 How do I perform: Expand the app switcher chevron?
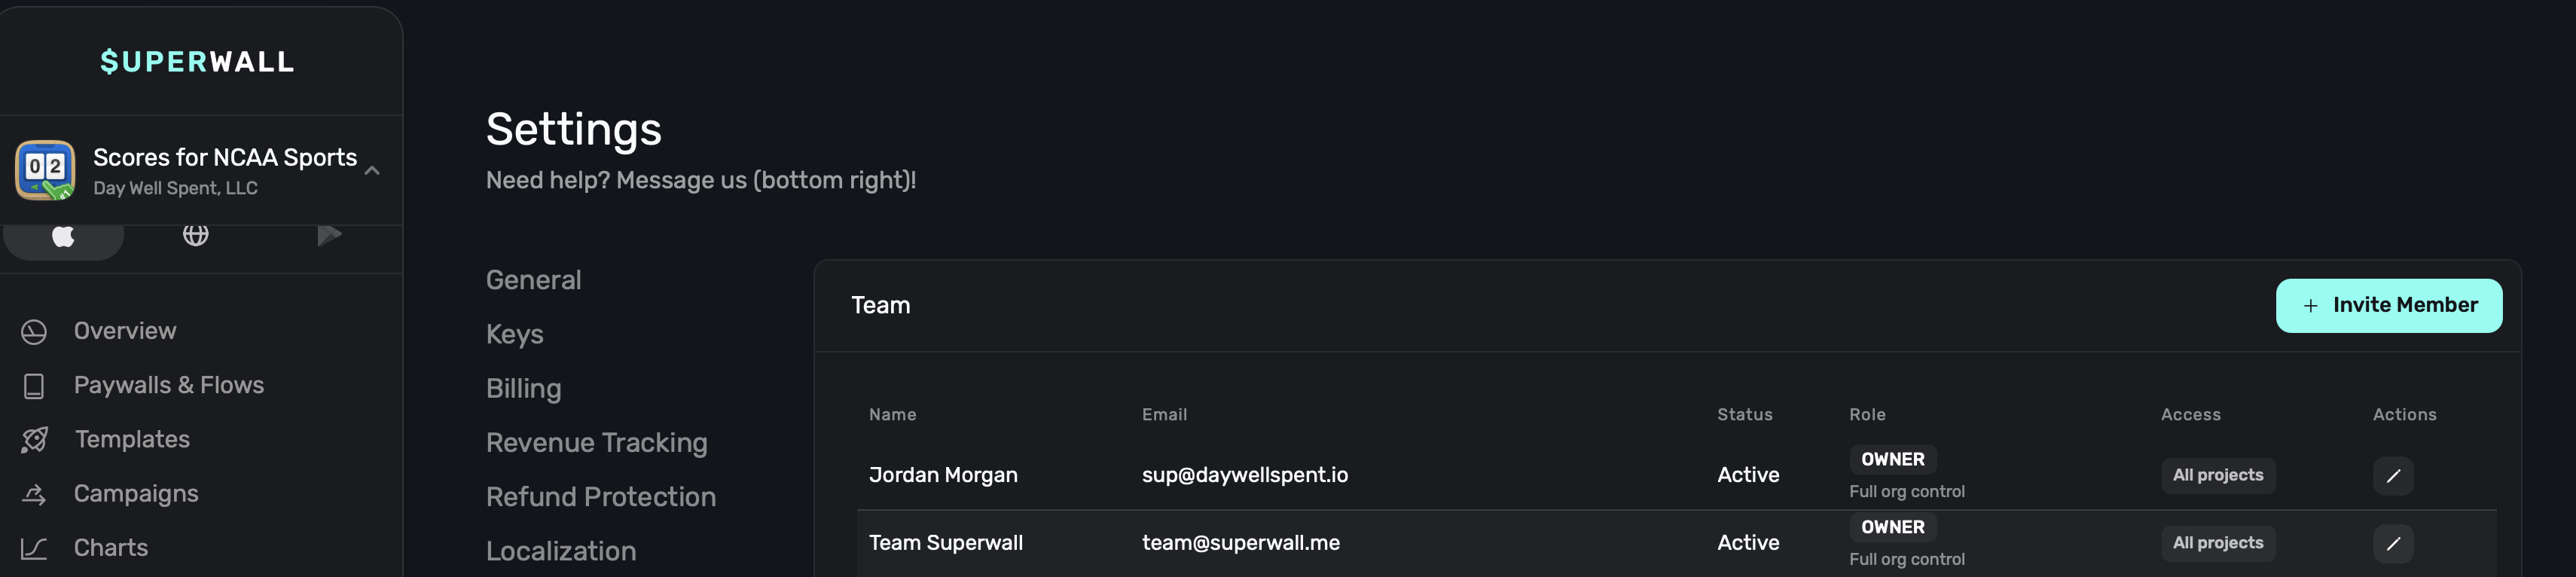[x=372, y=171]
